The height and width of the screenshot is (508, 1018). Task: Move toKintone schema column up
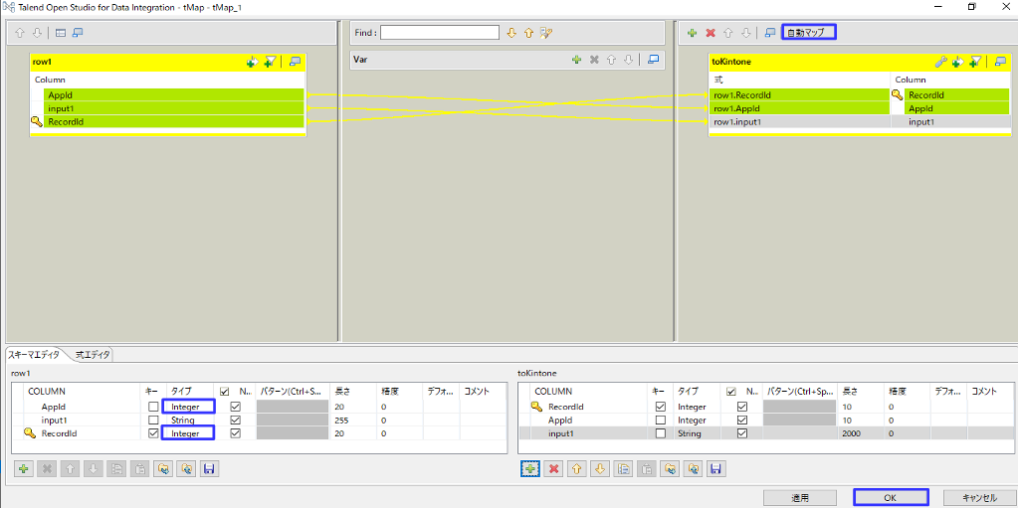(x=576, y=469)
